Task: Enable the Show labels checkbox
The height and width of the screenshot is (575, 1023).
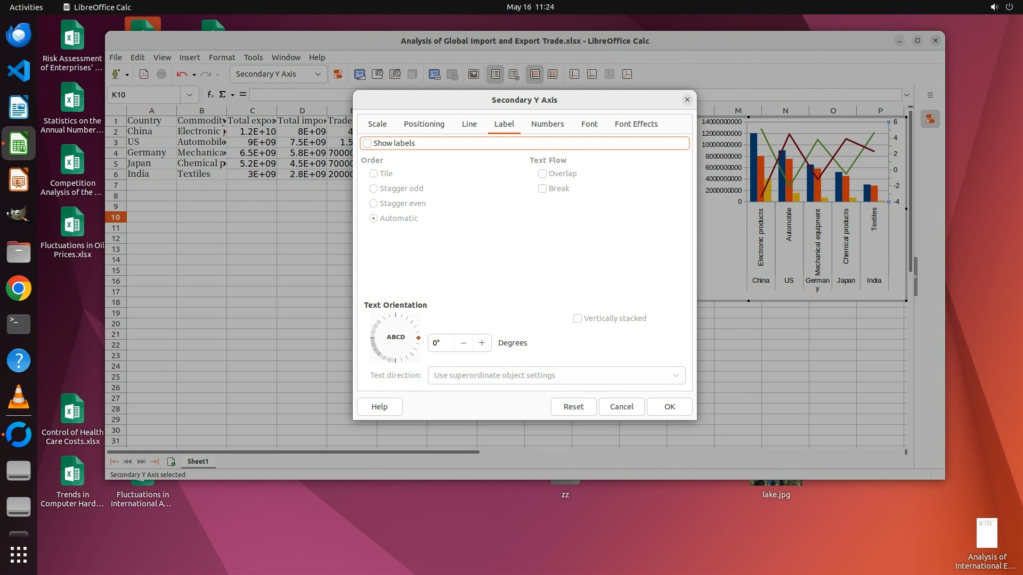Action: (367, 143)
